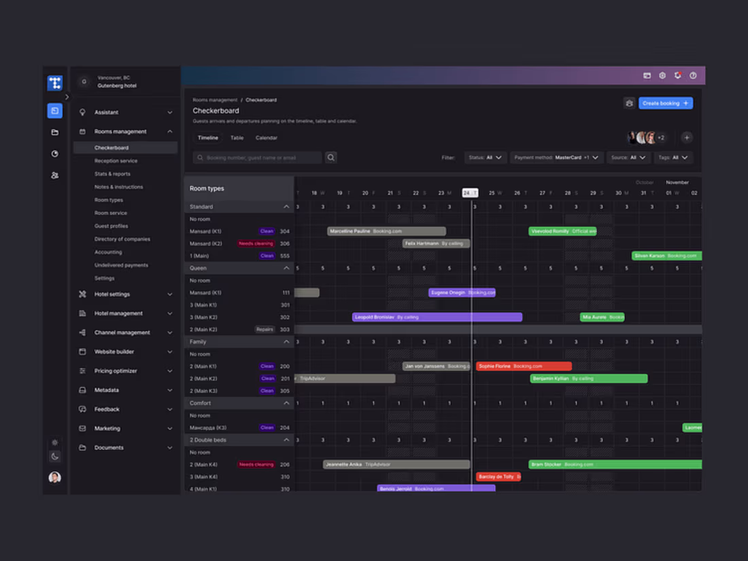Open the Payment method MasterCard dropdown
This screenshot has width=748, height=561.
point(556,157)
